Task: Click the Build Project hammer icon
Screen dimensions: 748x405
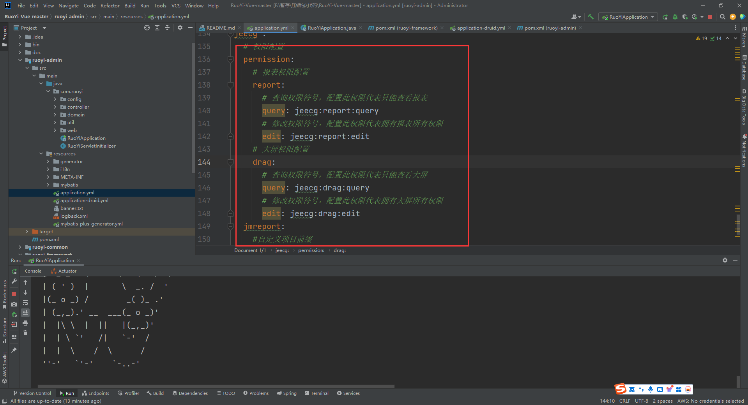Action: (591, 17)
